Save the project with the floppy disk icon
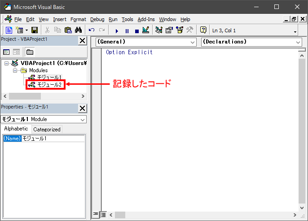Image resolution: width=308 pixels, height=221 pixels. coord(35,30)
